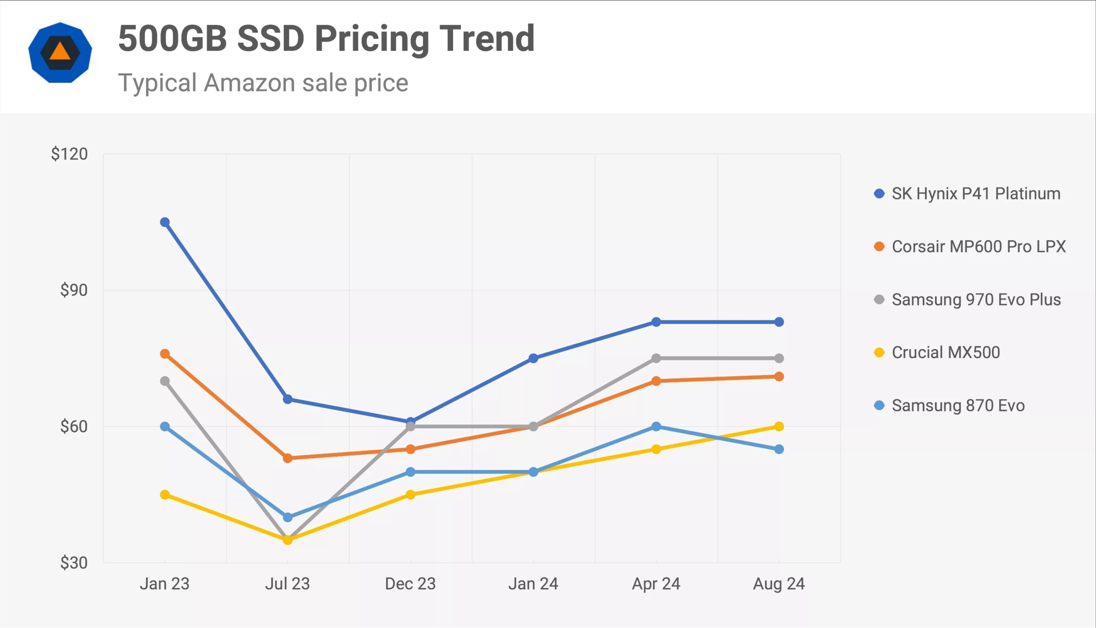Click the Samsung 870 Evo legend dot

click(x=879, y=405)
